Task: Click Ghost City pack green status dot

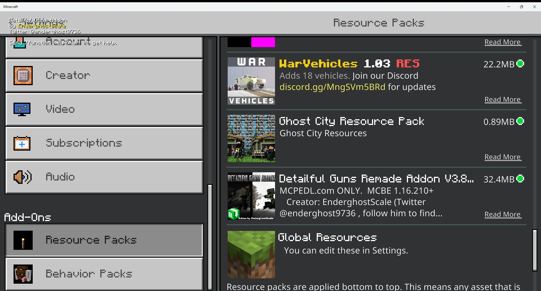Action: 520,121
